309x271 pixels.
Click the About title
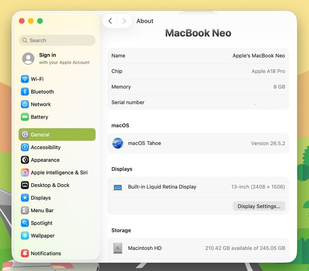(145, 21)
